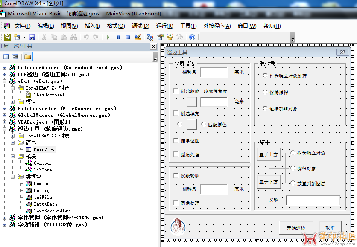Image resolution: width=357 pixels, height=247 pixels.
Task: Open the dropdown next to Insert UserForm icon
Action: coord(24,37)
